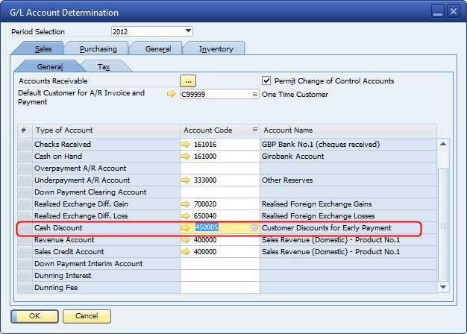Open link arrow for Underpayment A/R Account
Screen dimensions: 467x334
186,180
